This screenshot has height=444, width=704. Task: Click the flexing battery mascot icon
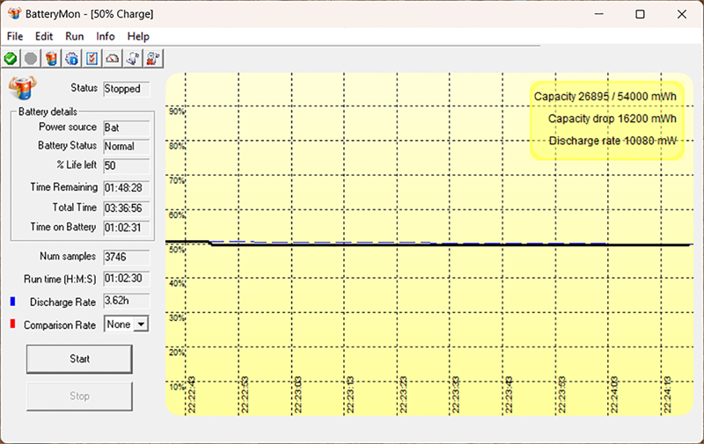coord(23,87)
